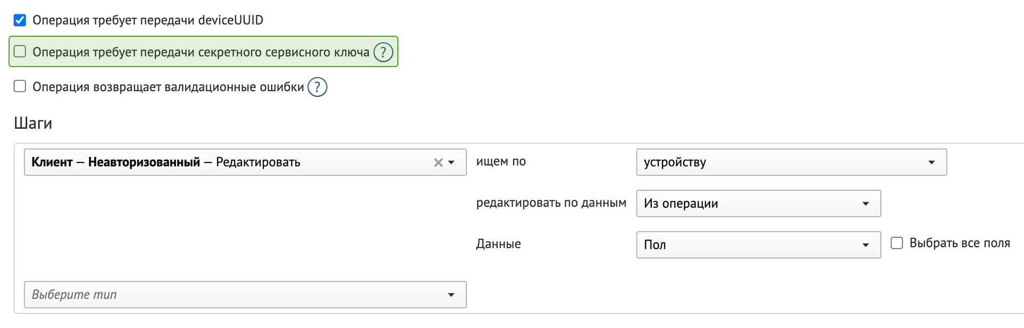Enable 'Операция возвращает валидационные ошибки'

click(x=20, y=86)
